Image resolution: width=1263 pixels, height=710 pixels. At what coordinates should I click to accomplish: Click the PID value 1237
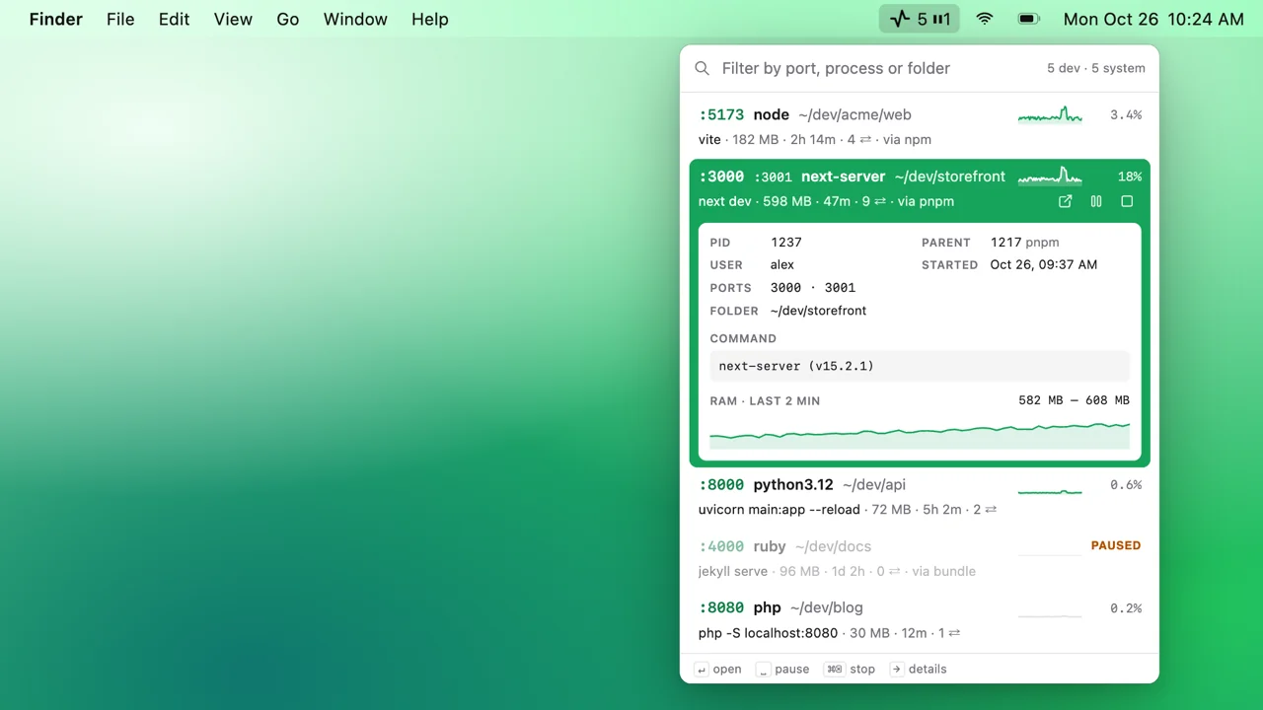coord(786,242)
